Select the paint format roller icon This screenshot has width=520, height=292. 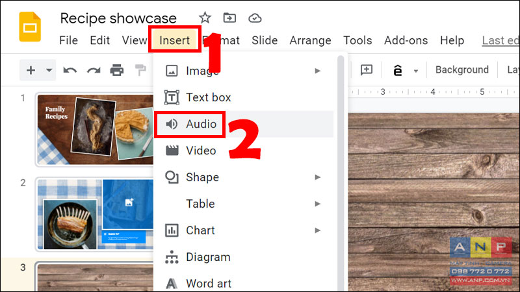tap(140, 70)
